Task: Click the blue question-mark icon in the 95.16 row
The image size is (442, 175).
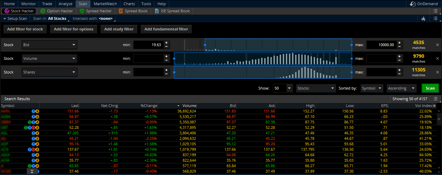Action: 33,144
